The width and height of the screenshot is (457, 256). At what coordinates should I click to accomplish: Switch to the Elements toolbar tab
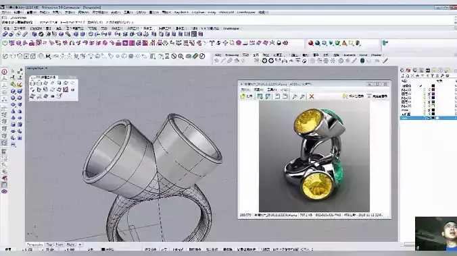pos(350,55)
